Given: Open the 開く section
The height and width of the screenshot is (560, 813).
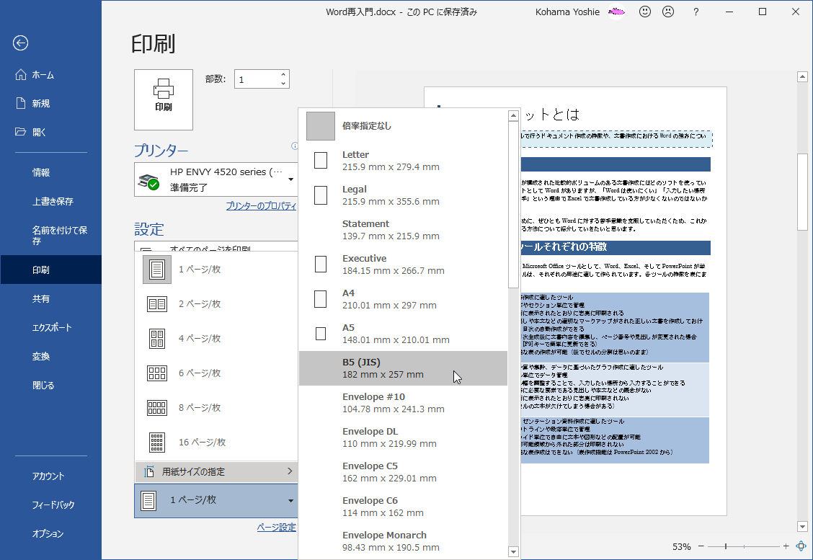Looking at the screenshot, I should click(x=50, y=132).
